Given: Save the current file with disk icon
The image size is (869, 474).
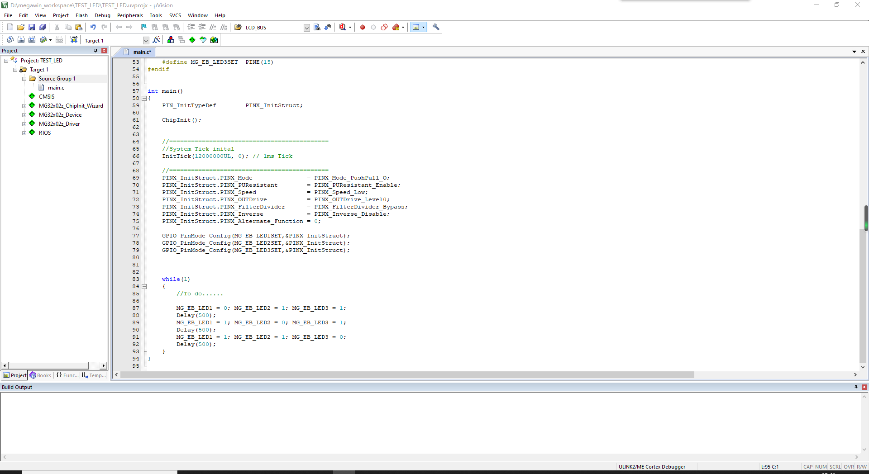Looking at the screenshot, I should tap(32, 27).
